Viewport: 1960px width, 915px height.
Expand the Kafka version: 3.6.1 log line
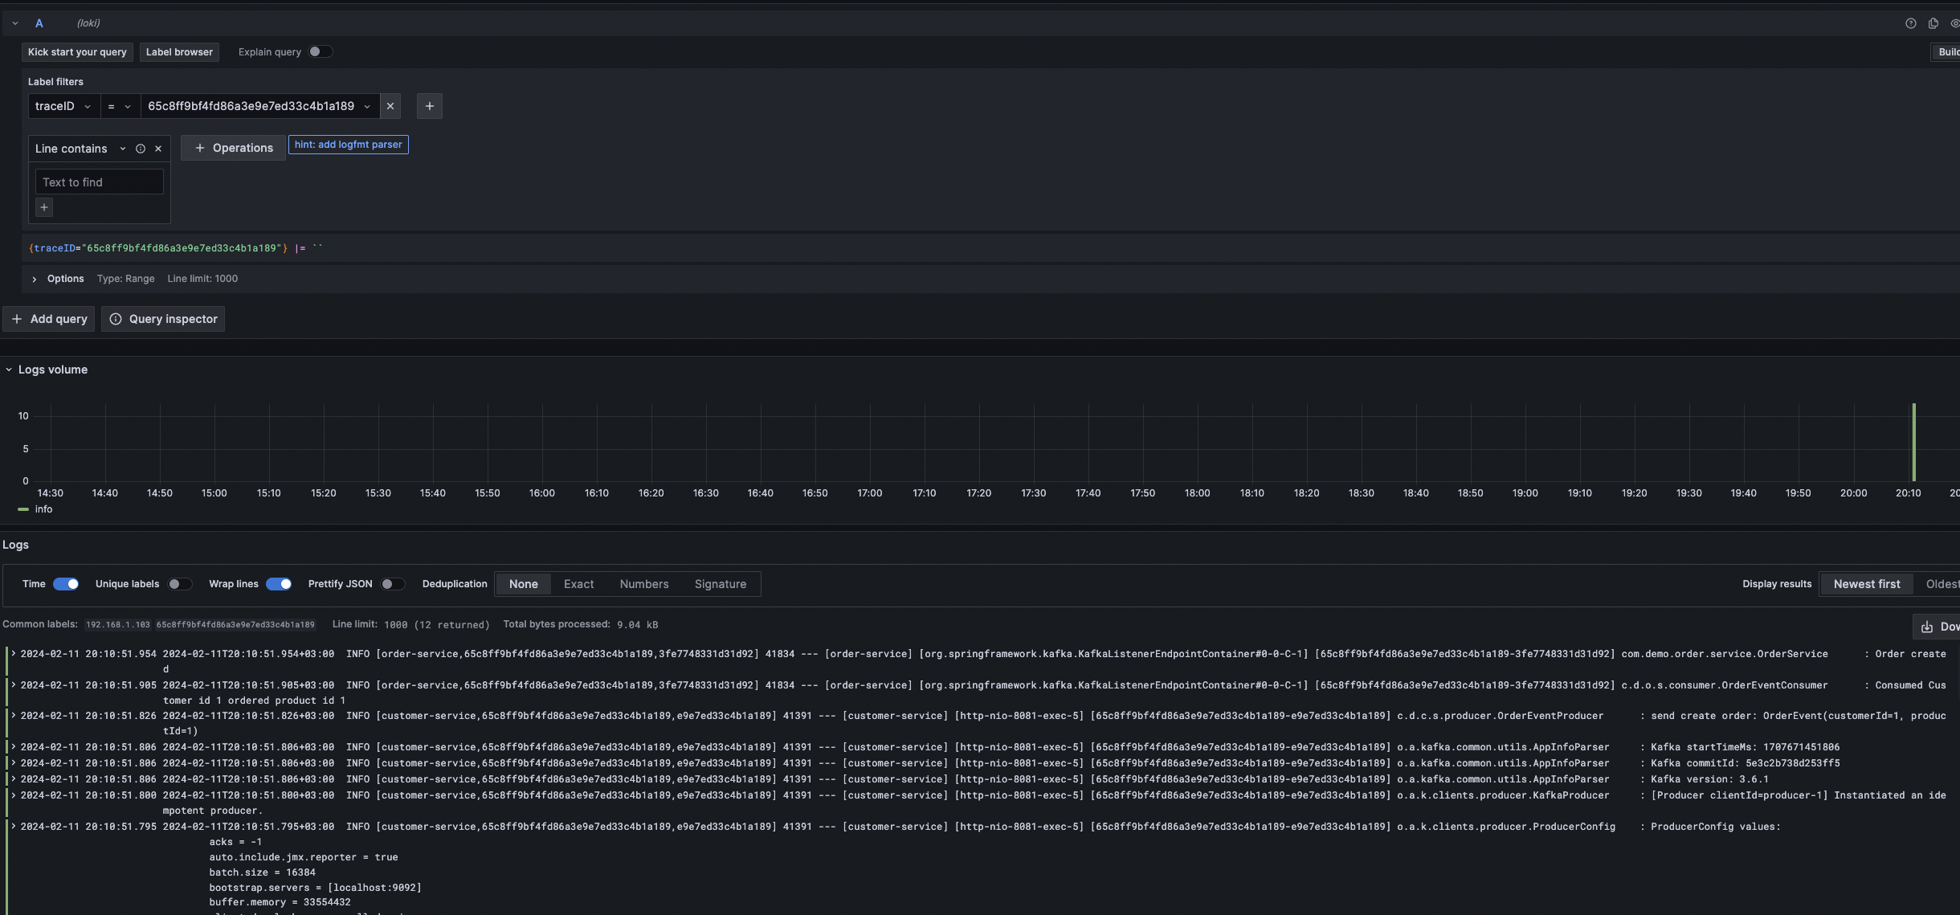pyautogui.click(x=14, y=778)
